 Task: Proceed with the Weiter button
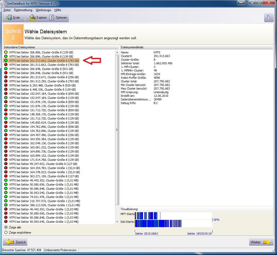tap(261, 242)
